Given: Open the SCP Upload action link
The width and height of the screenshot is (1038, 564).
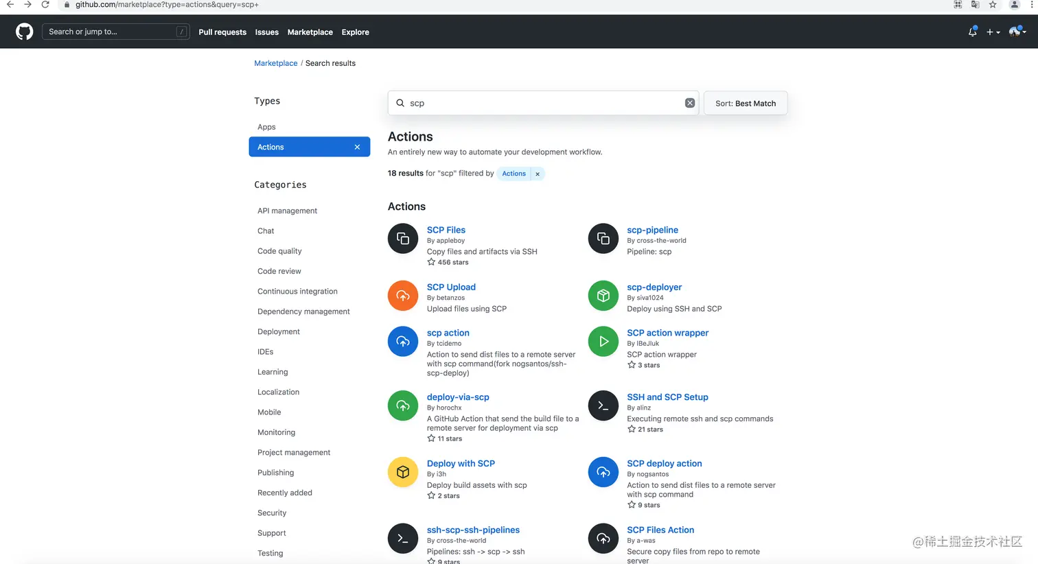Looking at the screenshot, I should [x=451, y=287].
